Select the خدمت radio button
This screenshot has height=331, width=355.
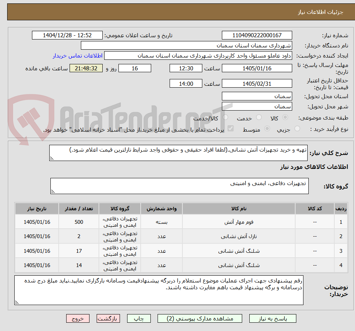click(259, 117)
